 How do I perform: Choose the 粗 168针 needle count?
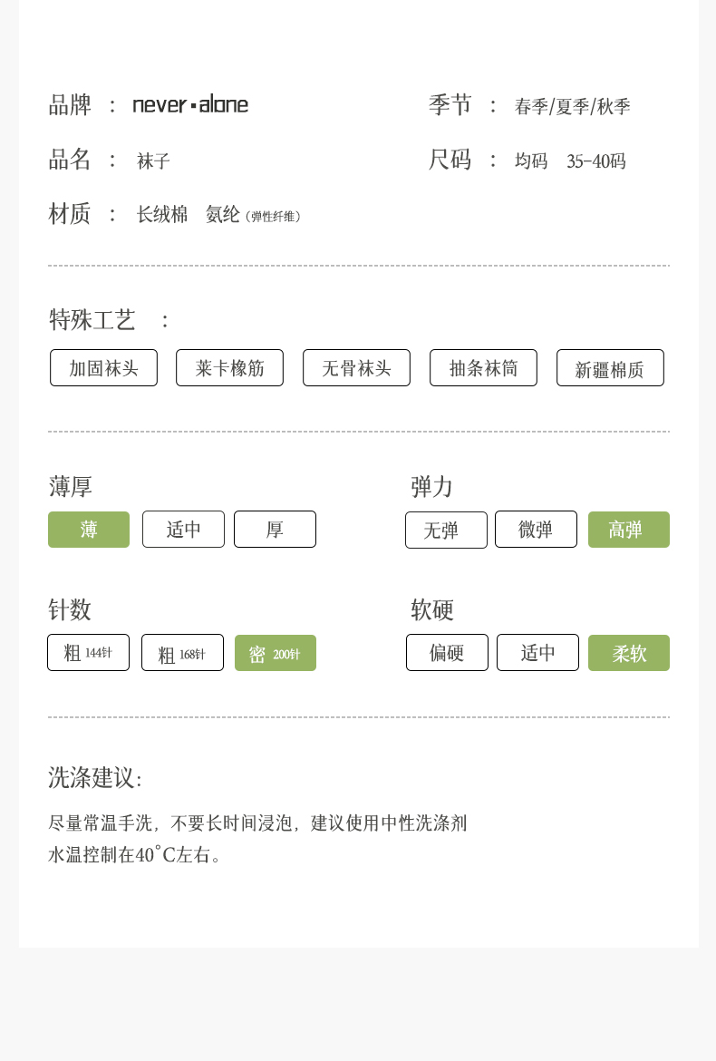[x=182, y=653]
